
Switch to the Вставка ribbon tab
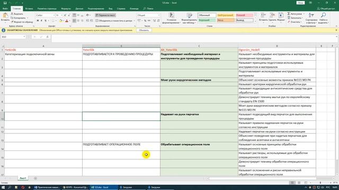29,8
